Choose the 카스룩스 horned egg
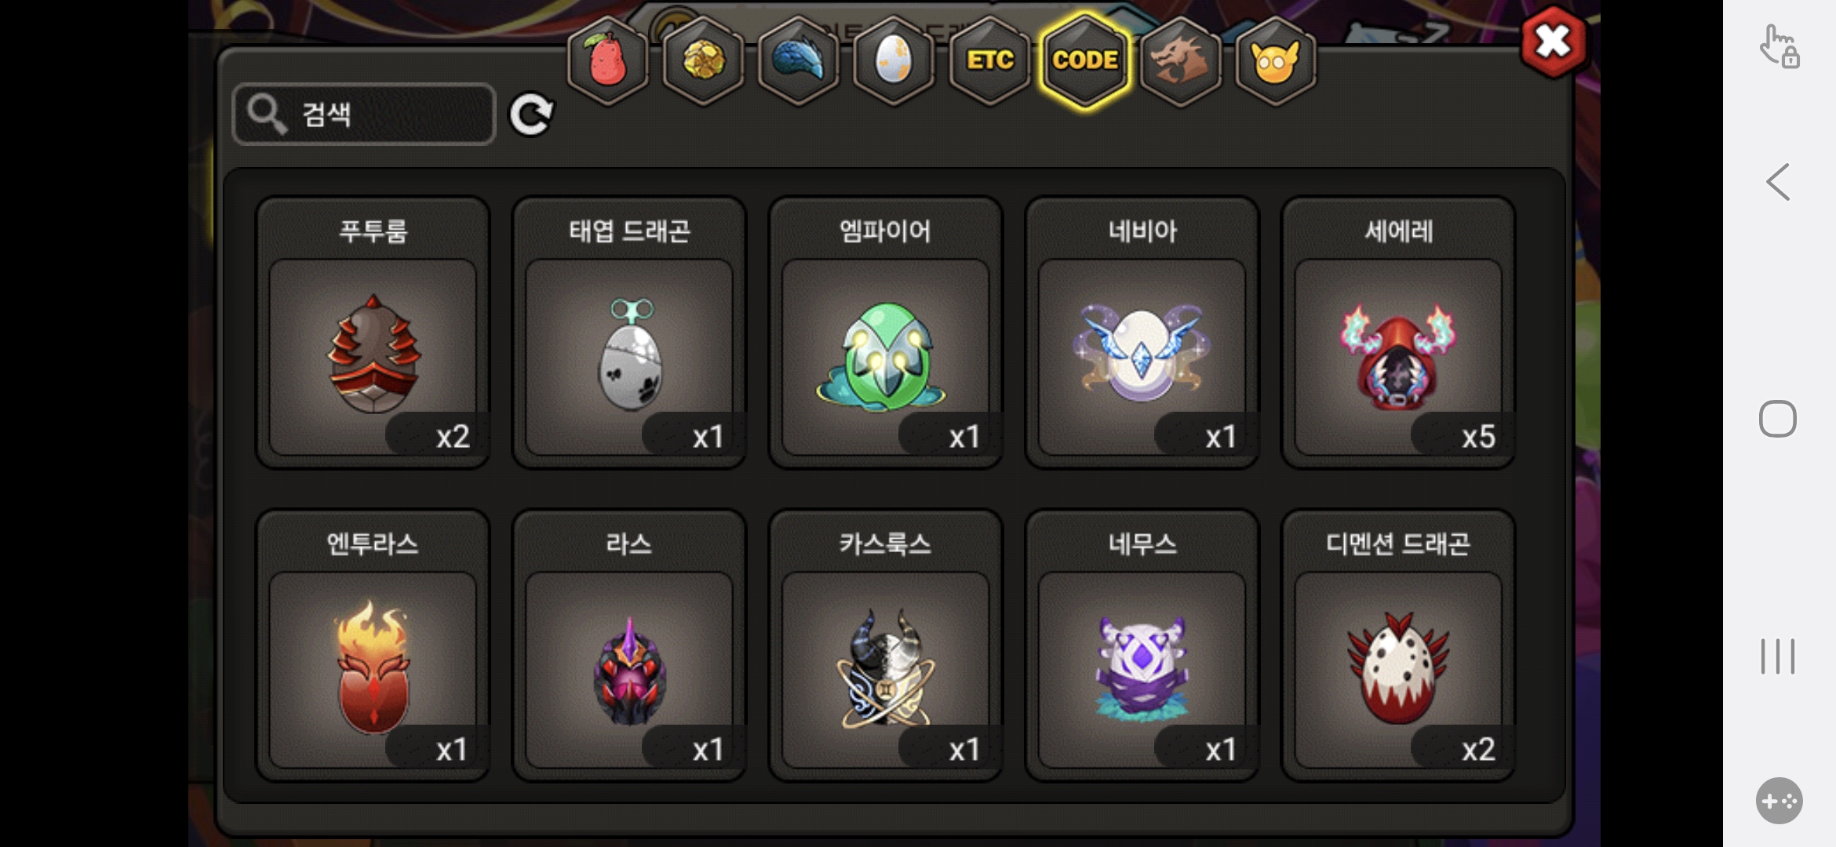Viewport: 1836px width, 847px height. 885,645
